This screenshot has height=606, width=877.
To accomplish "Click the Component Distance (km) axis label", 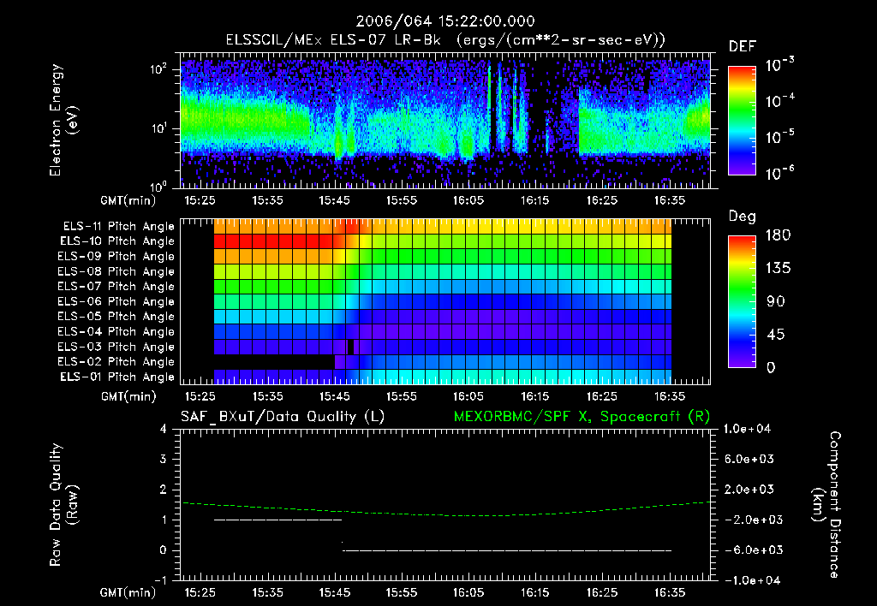I will coord(826,505).
